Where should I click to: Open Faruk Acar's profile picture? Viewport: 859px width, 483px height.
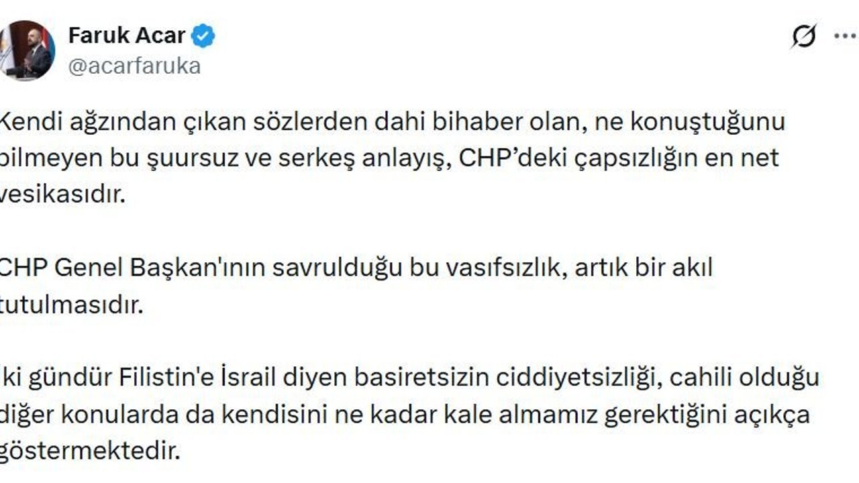click(x=27, y=50)
